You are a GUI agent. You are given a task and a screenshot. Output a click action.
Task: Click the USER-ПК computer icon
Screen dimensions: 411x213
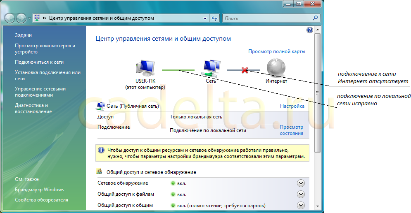[145, 68]
